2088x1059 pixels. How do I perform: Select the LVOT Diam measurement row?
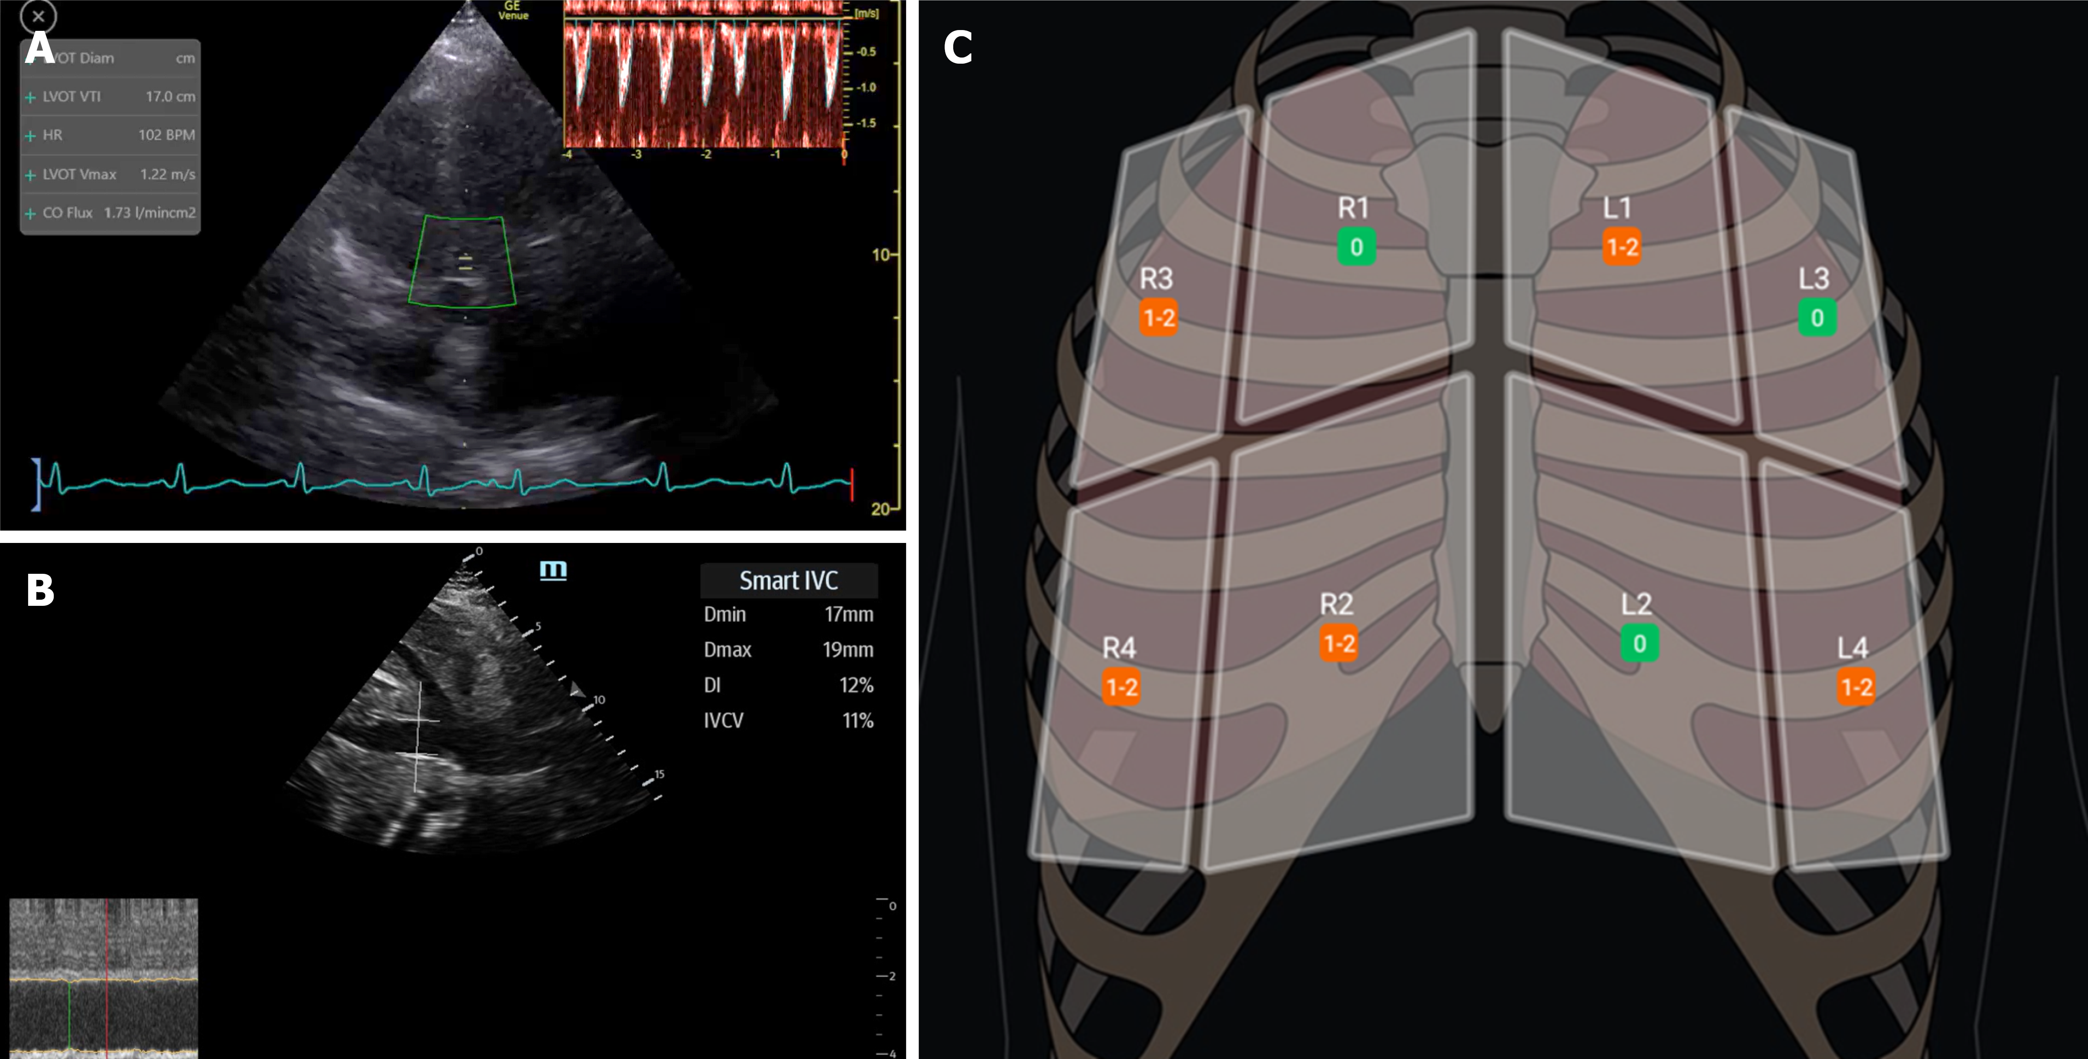coord(110,59)
